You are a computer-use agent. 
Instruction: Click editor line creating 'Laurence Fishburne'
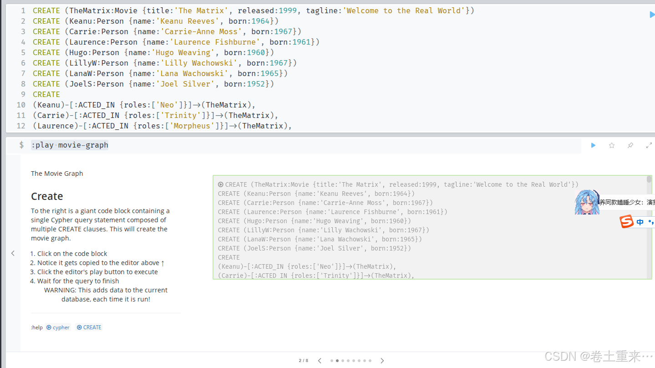[x=176, y=42]
